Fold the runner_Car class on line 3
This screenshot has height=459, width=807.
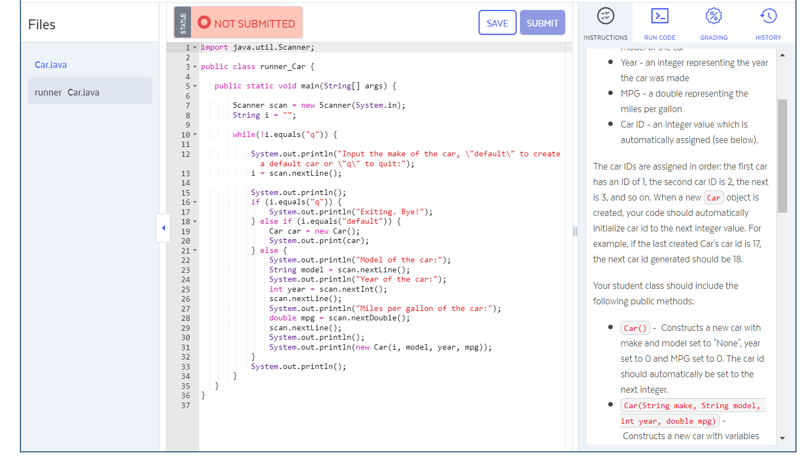pyautogui.click(x=195, y=66)
